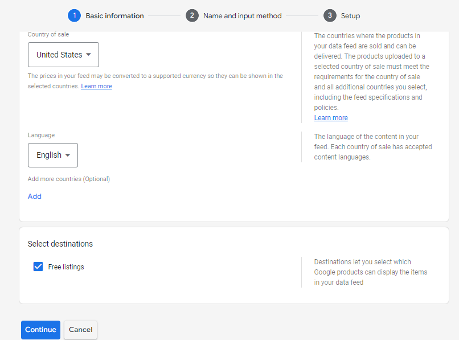Image resolution: width=459 pixels, height=340 pixels.
Task: Switch to the Setup step
Action: pos(350,16)
